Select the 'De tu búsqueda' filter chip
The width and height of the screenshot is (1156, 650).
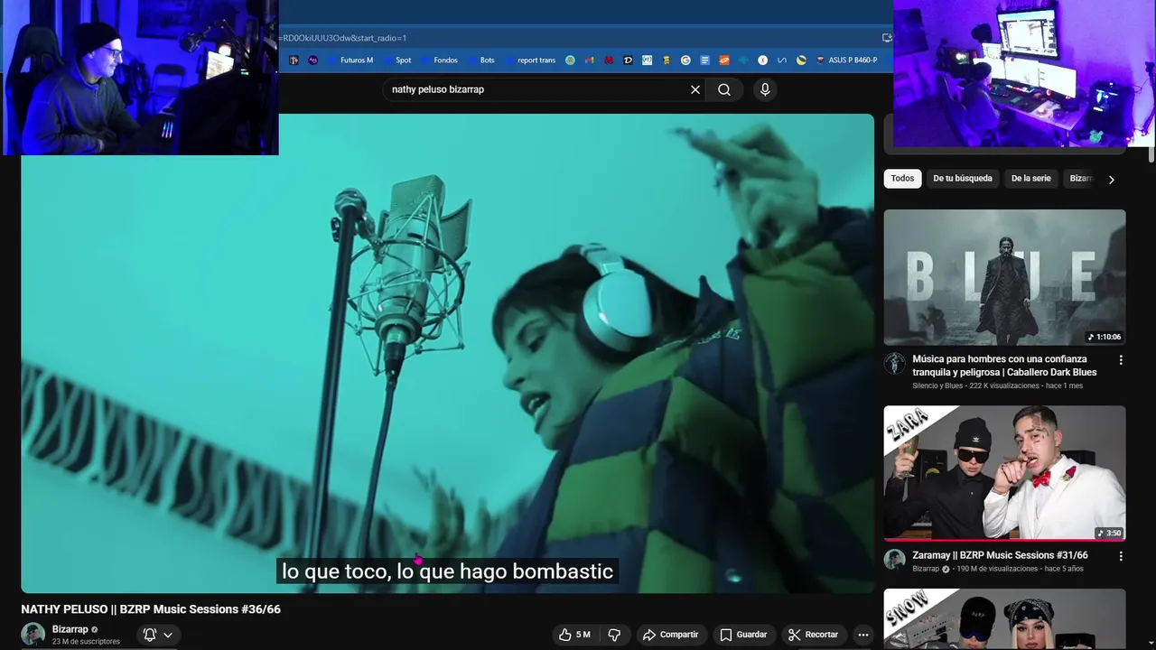click(x=963, y=179)
